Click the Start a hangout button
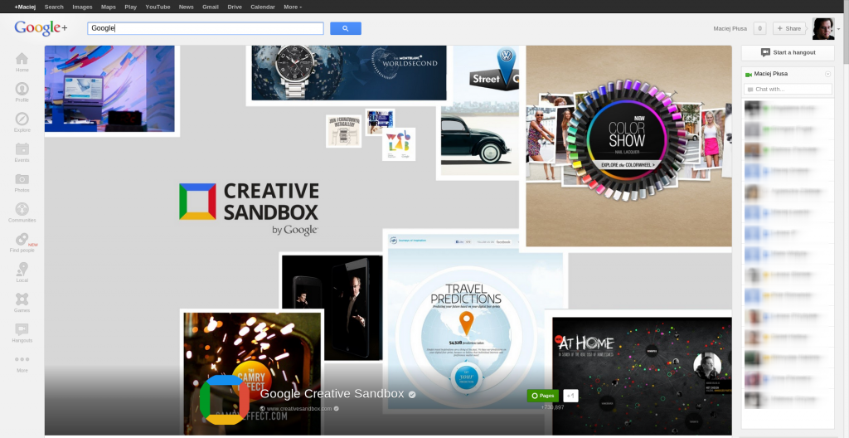This screenshot has height=438, width=849. (788, 52)
